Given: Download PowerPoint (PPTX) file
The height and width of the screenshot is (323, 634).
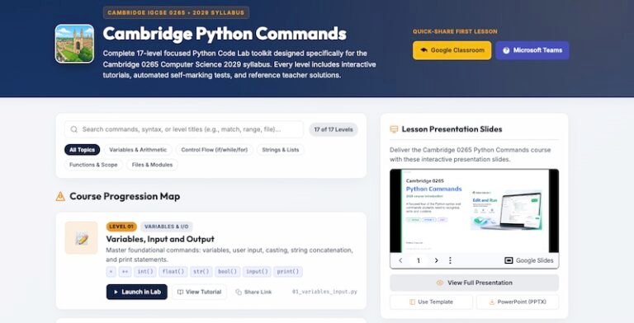Looking at the screenshot, I should tap(518, 302).
